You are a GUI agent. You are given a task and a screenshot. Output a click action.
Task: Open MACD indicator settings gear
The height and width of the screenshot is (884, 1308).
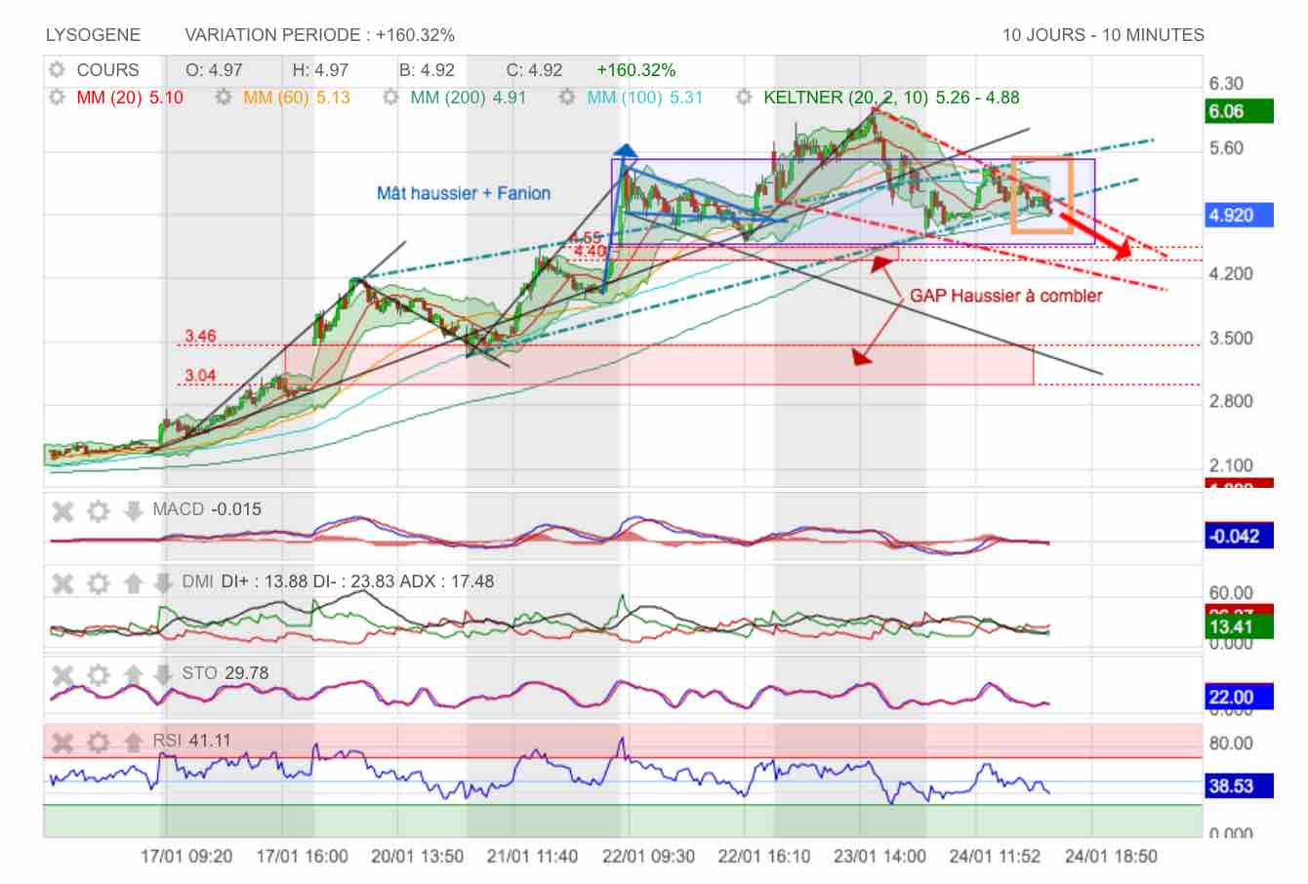98,510
